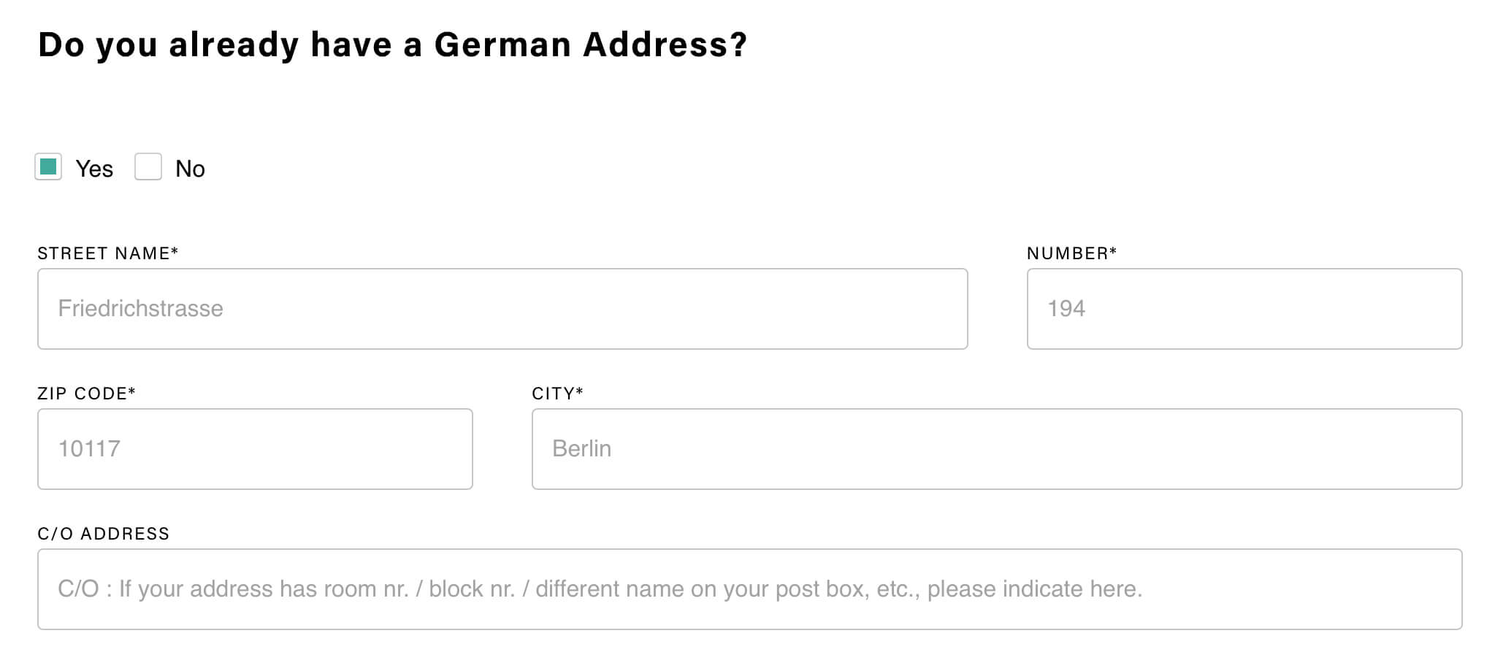Click the "NUMBER*" field label
This screenshot has width=1495, height=663.
click(x=1071, y=253)
